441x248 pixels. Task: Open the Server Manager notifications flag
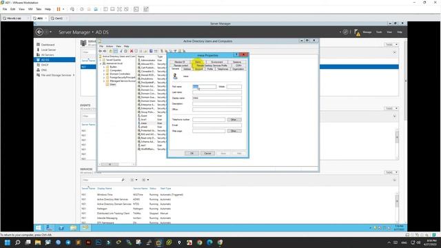pyautogui.click(x=357, y=32)
